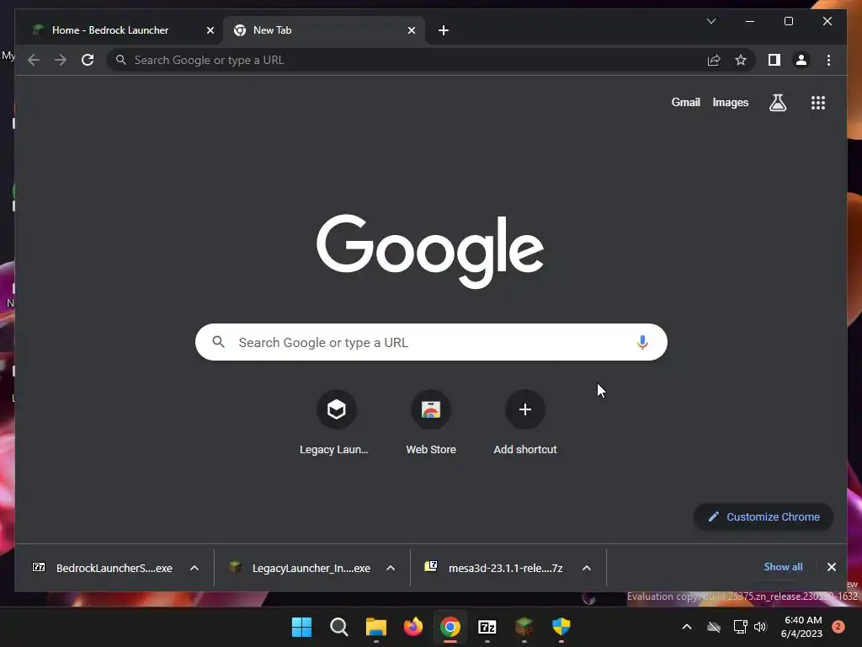Select the New Tab tab
Image resolution: width=862 pixels, height=647 pixels.
pos(324,30)
